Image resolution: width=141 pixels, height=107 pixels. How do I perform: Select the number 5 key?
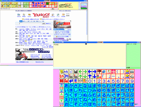click(113, 81)
